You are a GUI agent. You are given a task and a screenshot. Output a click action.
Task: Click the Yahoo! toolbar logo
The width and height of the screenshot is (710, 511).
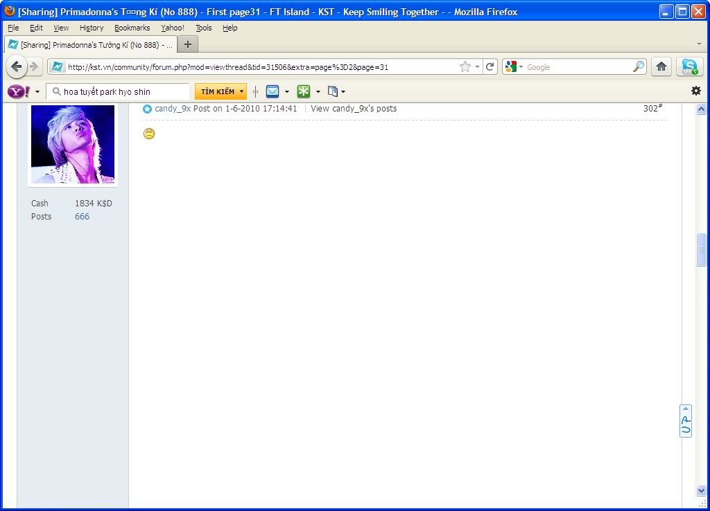click(19, 92)
